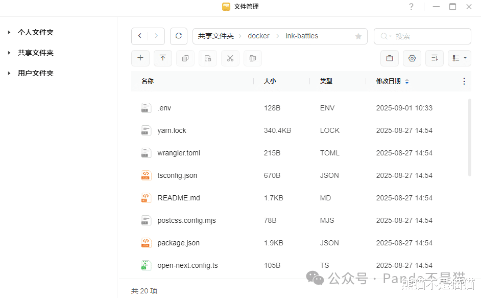The height and width of the screenshot is (298, 481).
Task: Open the column options three-dot menu
Action: pyautogui.click(x=464, y=81)
